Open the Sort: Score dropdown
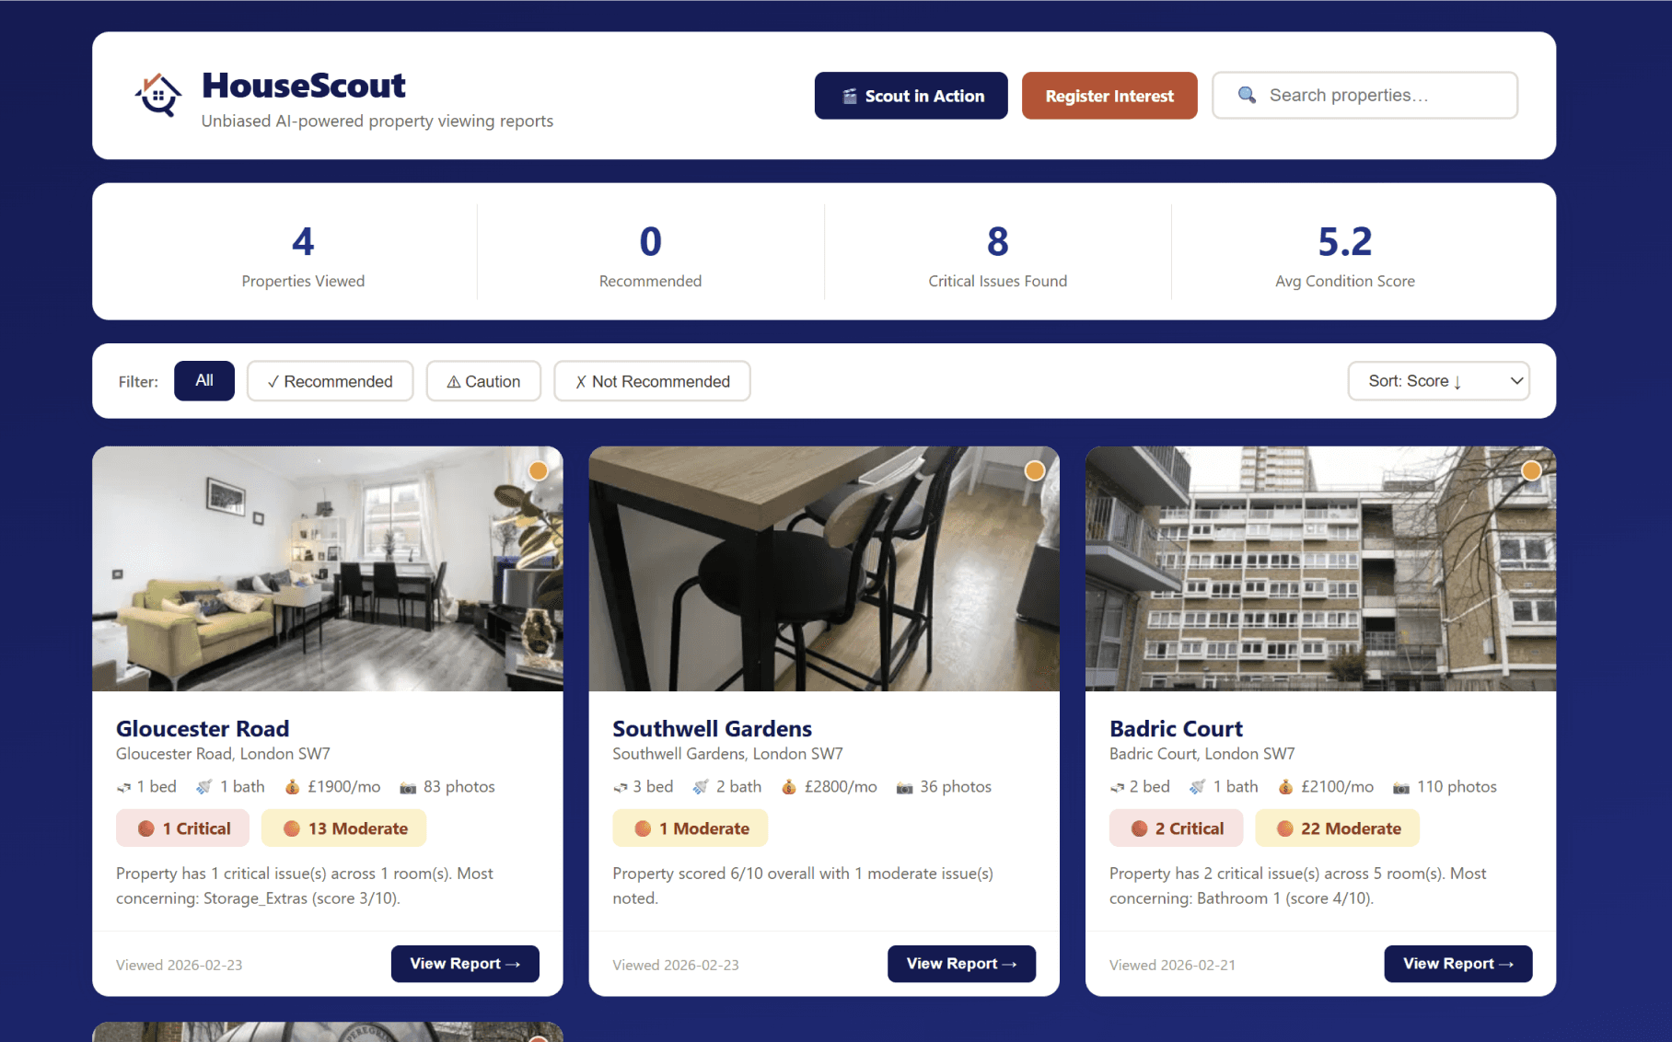This screenshot has height=1042, width=1672. [x=1438, y=381]
